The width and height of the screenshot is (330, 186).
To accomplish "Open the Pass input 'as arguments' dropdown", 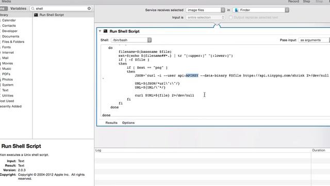I will pyautogui.click(x=314, y=40).
